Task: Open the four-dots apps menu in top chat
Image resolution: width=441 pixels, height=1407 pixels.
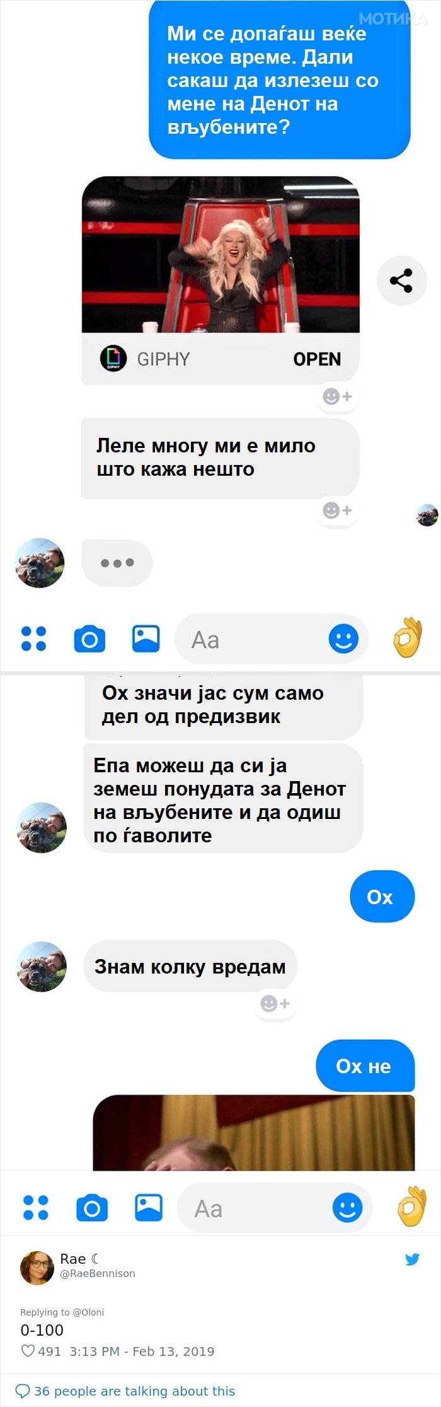Action: pos(34,639)
